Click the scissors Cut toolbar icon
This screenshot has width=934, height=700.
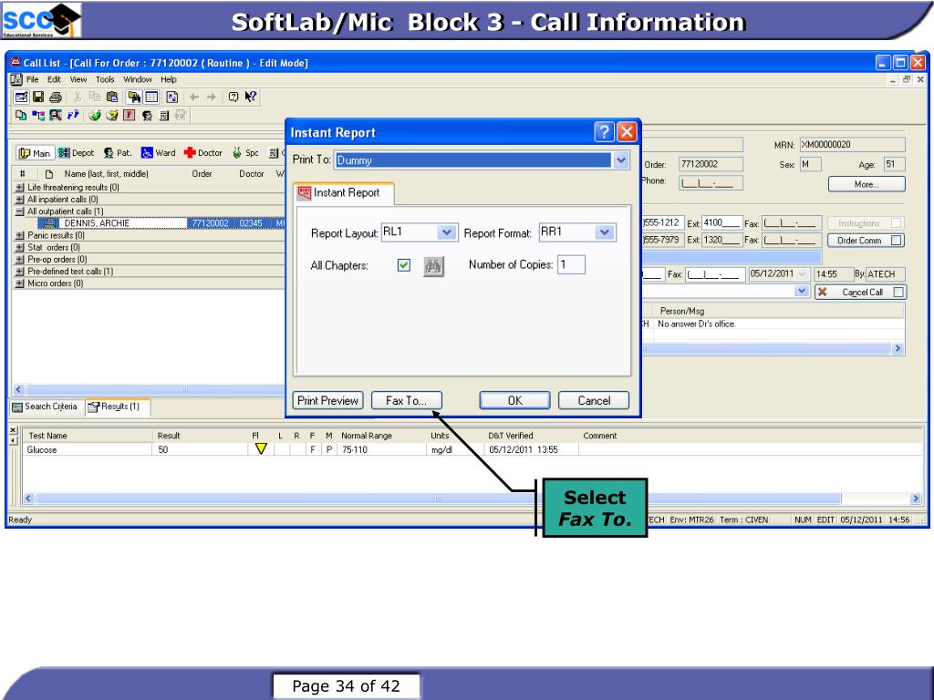[78, 97]
